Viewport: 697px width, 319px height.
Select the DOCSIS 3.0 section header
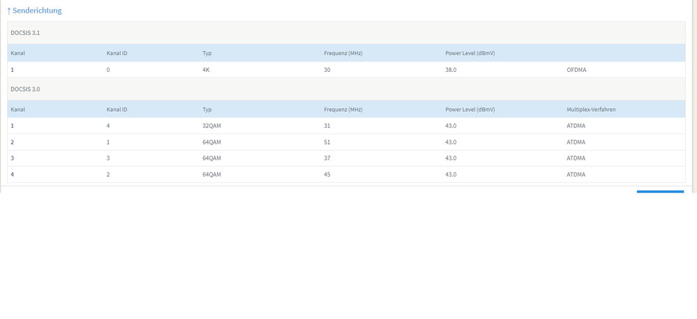tap(25, 89)
